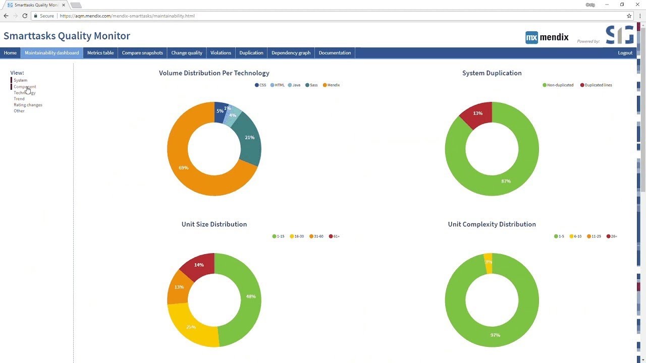The image size is (646, 363).
Task: Bookmark page with the star icon
Action: [x=629, y=16]
